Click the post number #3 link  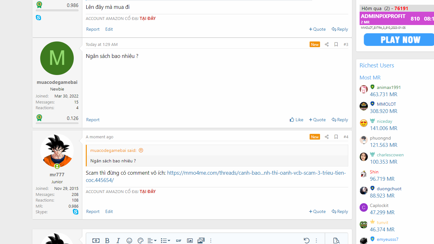click(x=346, y=45)
